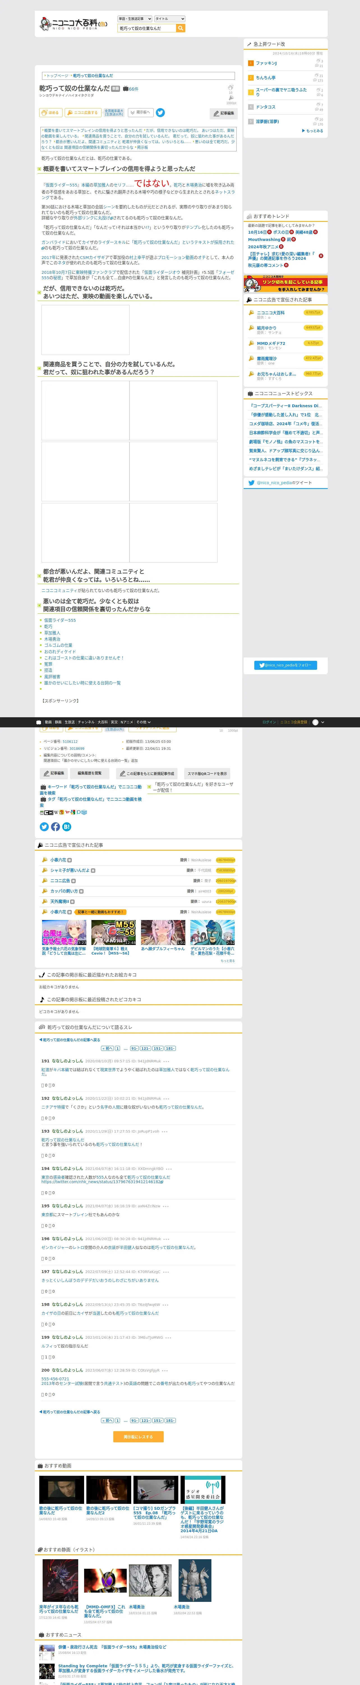Click リンク切れを起こしている記事 banner
Screen dimensions: 360x1685
(285, 284)
